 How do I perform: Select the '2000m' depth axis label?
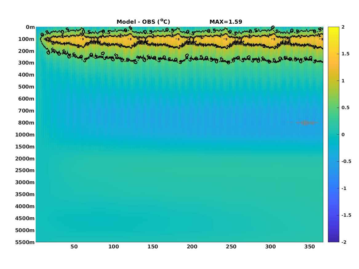tap(25, 159)
